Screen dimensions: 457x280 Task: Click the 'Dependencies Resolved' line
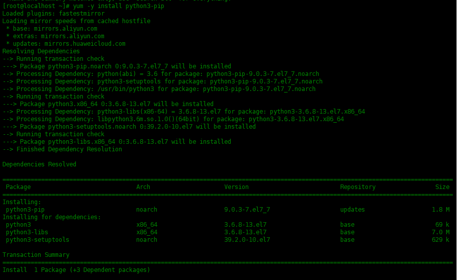[x=39, y=164]
